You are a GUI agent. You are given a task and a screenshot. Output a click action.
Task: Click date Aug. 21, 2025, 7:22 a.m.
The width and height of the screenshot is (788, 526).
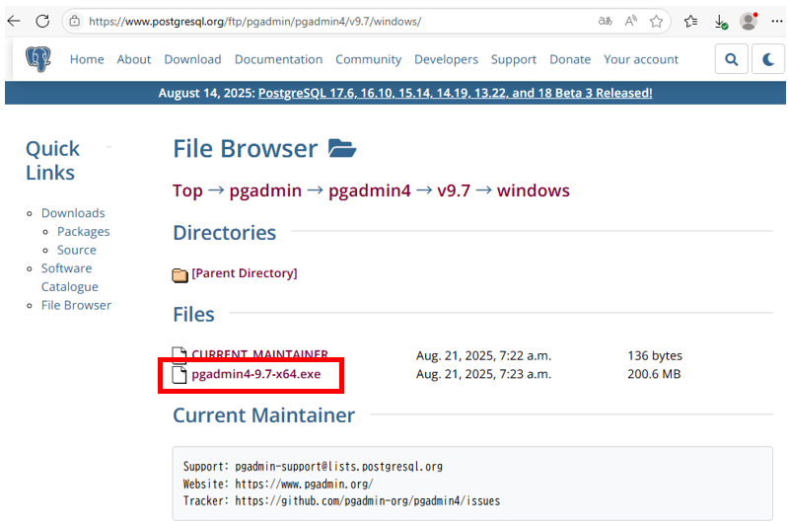(483, 355)
